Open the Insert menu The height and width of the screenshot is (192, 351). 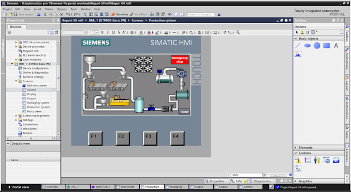(x=37, y=9)
